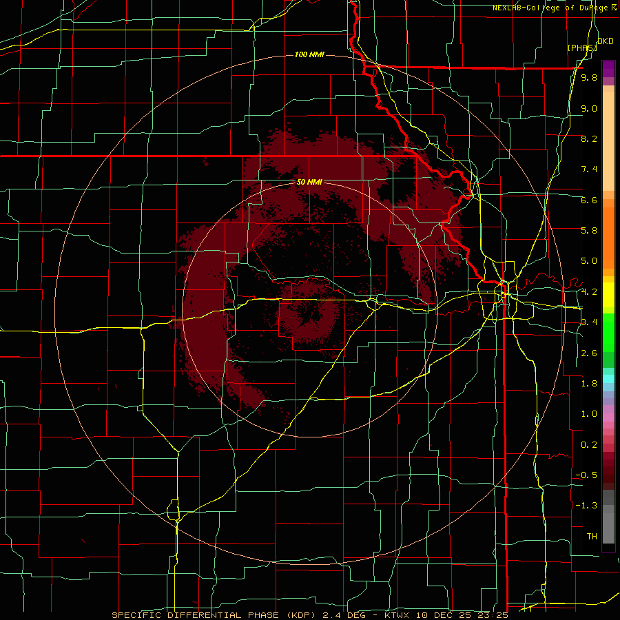Click the [PHAS] legend header label

tap(582, 48)
